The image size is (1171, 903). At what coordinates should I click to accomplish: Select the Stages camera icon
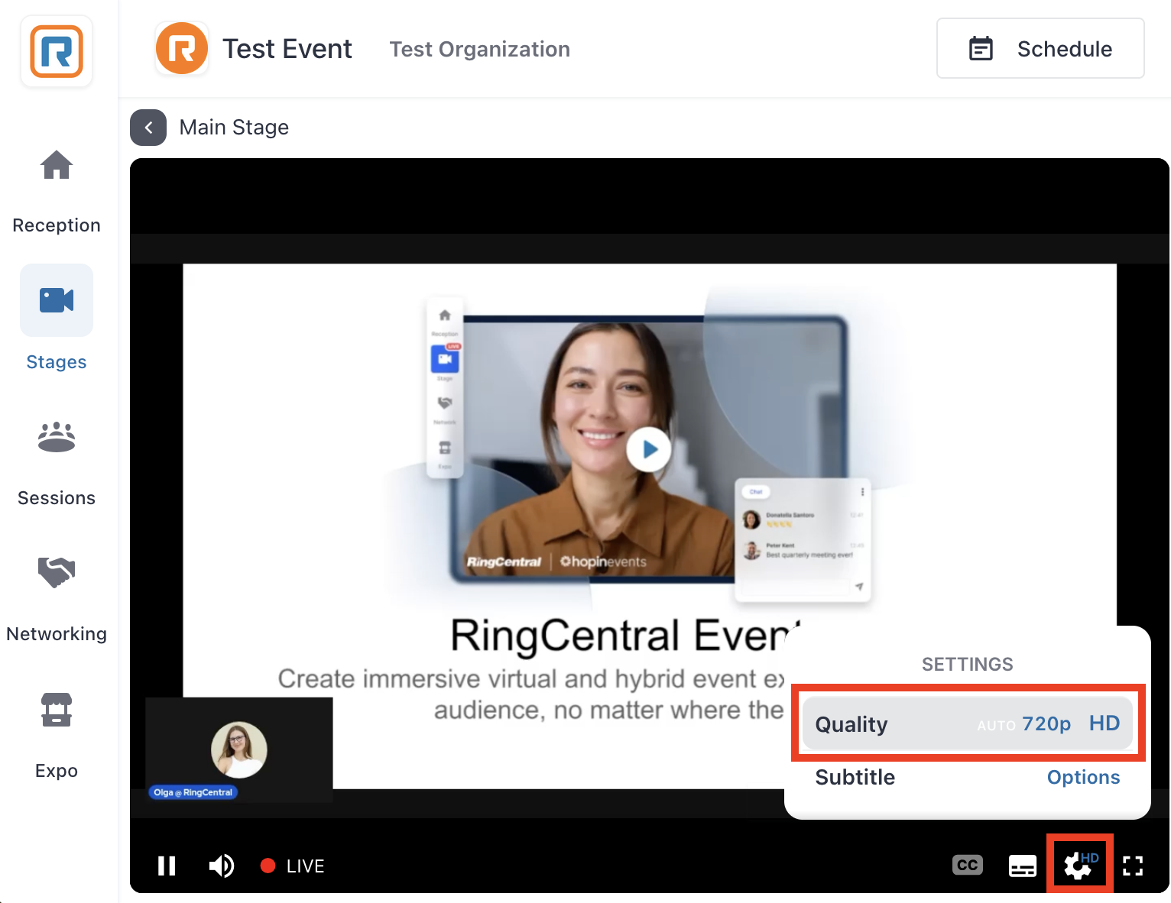(57, 300)
